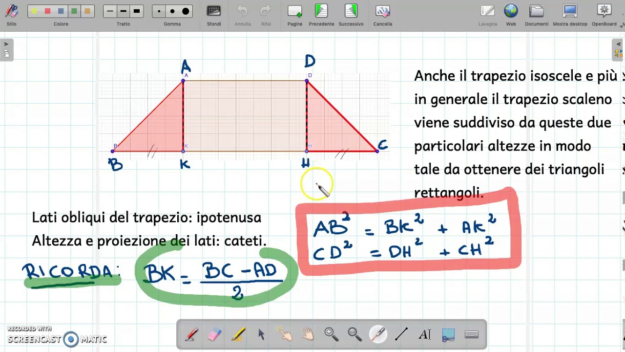Click point H on the trapezoid base
This screenshot has width=625, height=352.
pos(307,151)
